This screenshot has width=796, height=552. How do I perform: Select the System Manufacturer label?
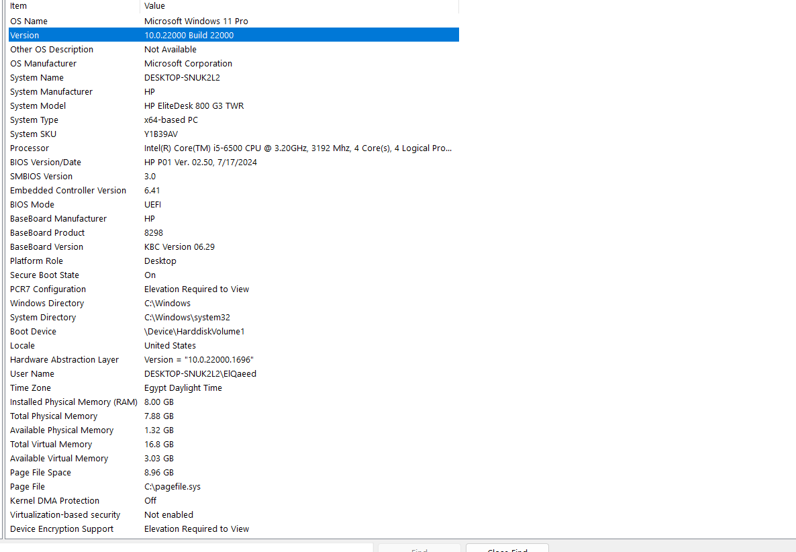tap(51, 92)
